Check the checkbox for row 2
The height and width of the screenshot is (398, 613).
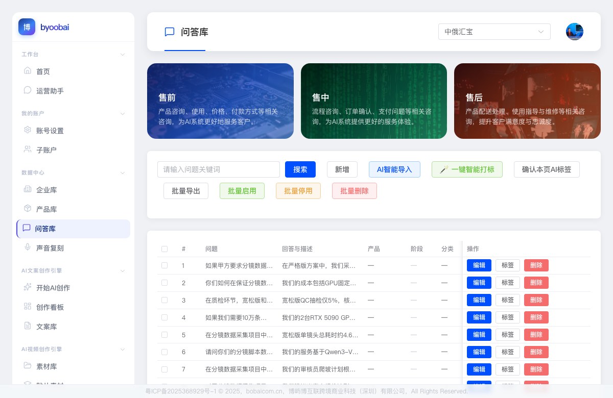(x=164, y=283)
